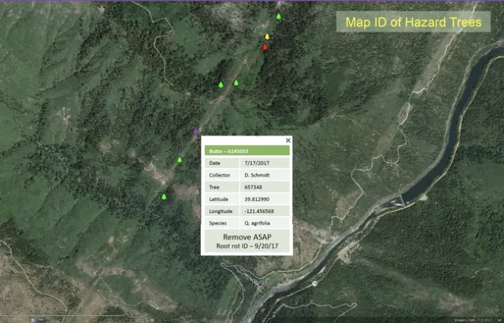Close the tree info popup
This screenshot has height=323, width=504.
tap(287, 140)
